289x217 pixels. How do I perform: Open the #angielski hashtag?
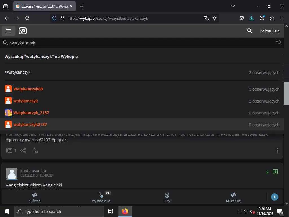[52, 185]
